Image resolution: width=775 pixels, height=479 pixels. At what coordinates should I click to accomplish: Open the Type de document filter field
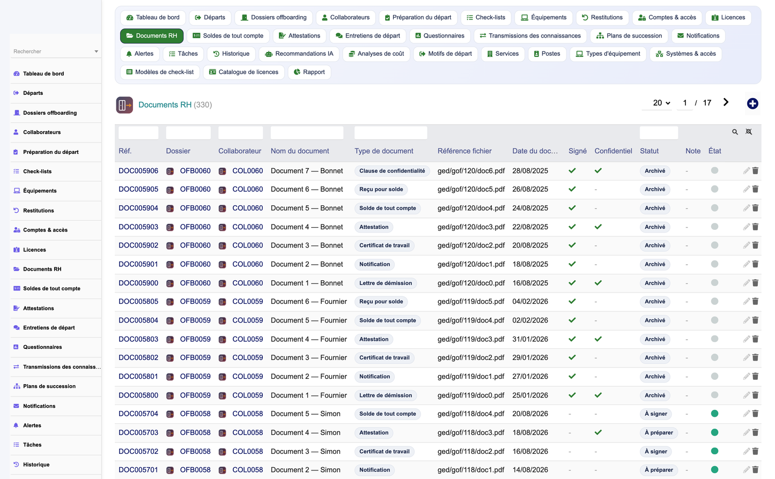coord(390,133)
